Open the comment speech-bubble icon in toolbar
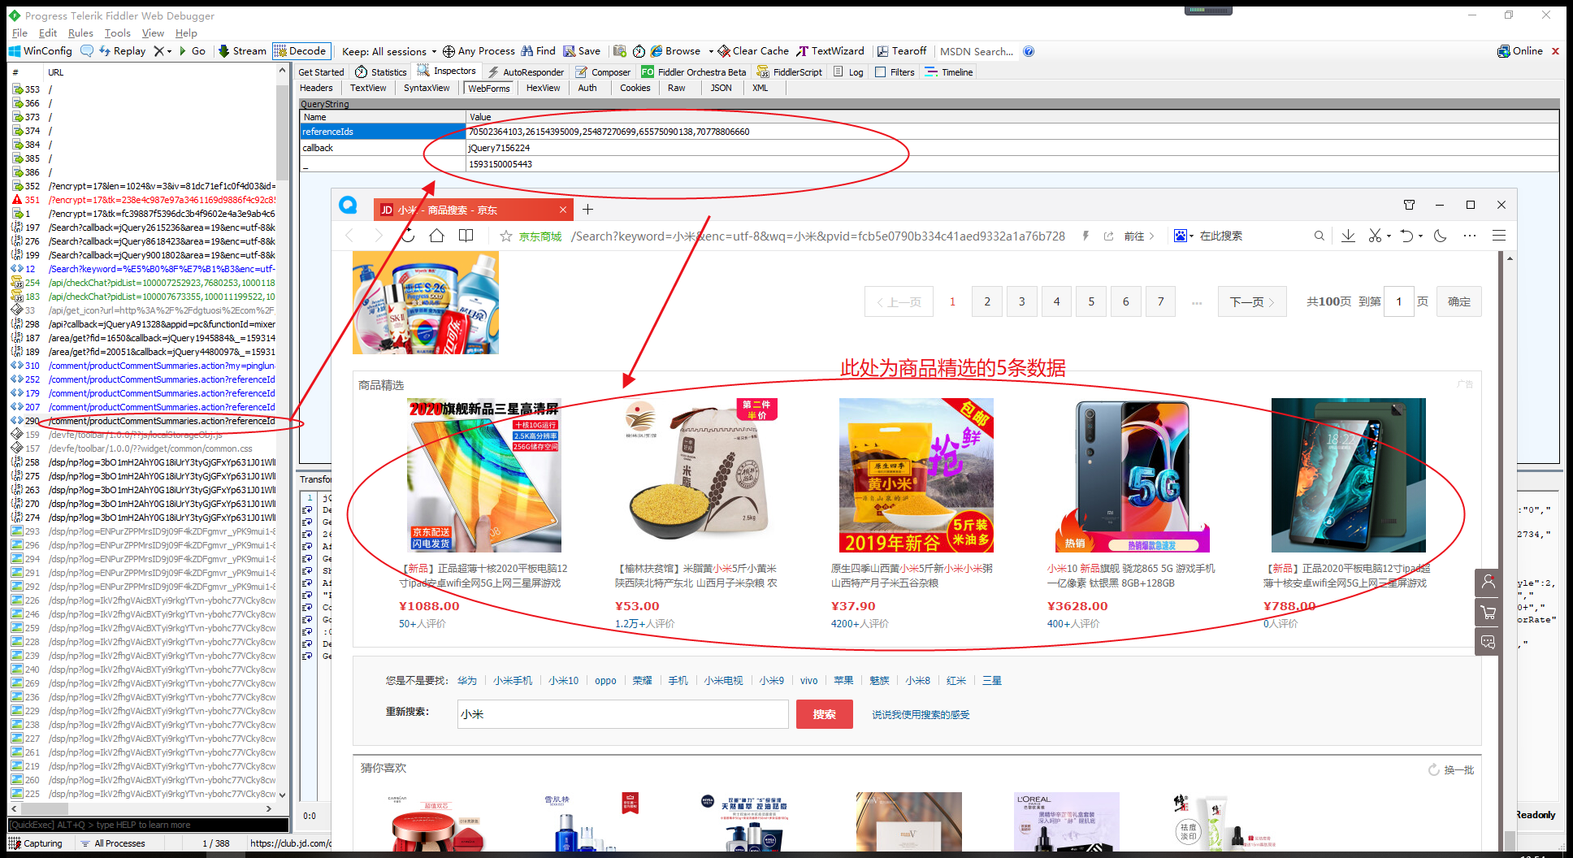The width and height of the screenshot is (1573, 858). 87,51
